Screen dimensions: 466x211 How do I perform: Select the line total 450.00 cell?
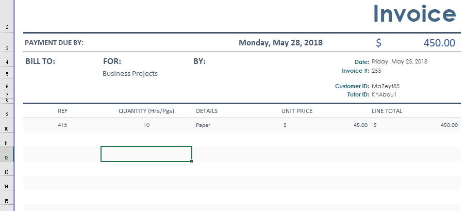415,125
